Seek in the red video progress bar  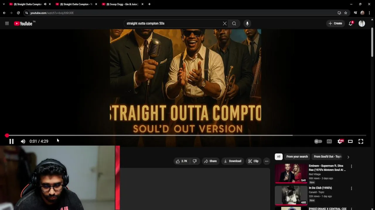tap(186, 135)
